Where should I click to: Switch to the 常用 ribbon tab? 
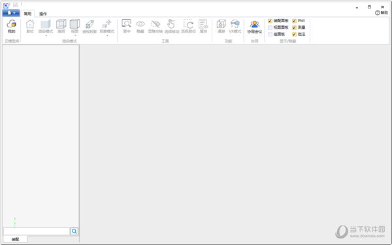pos(27,14)
